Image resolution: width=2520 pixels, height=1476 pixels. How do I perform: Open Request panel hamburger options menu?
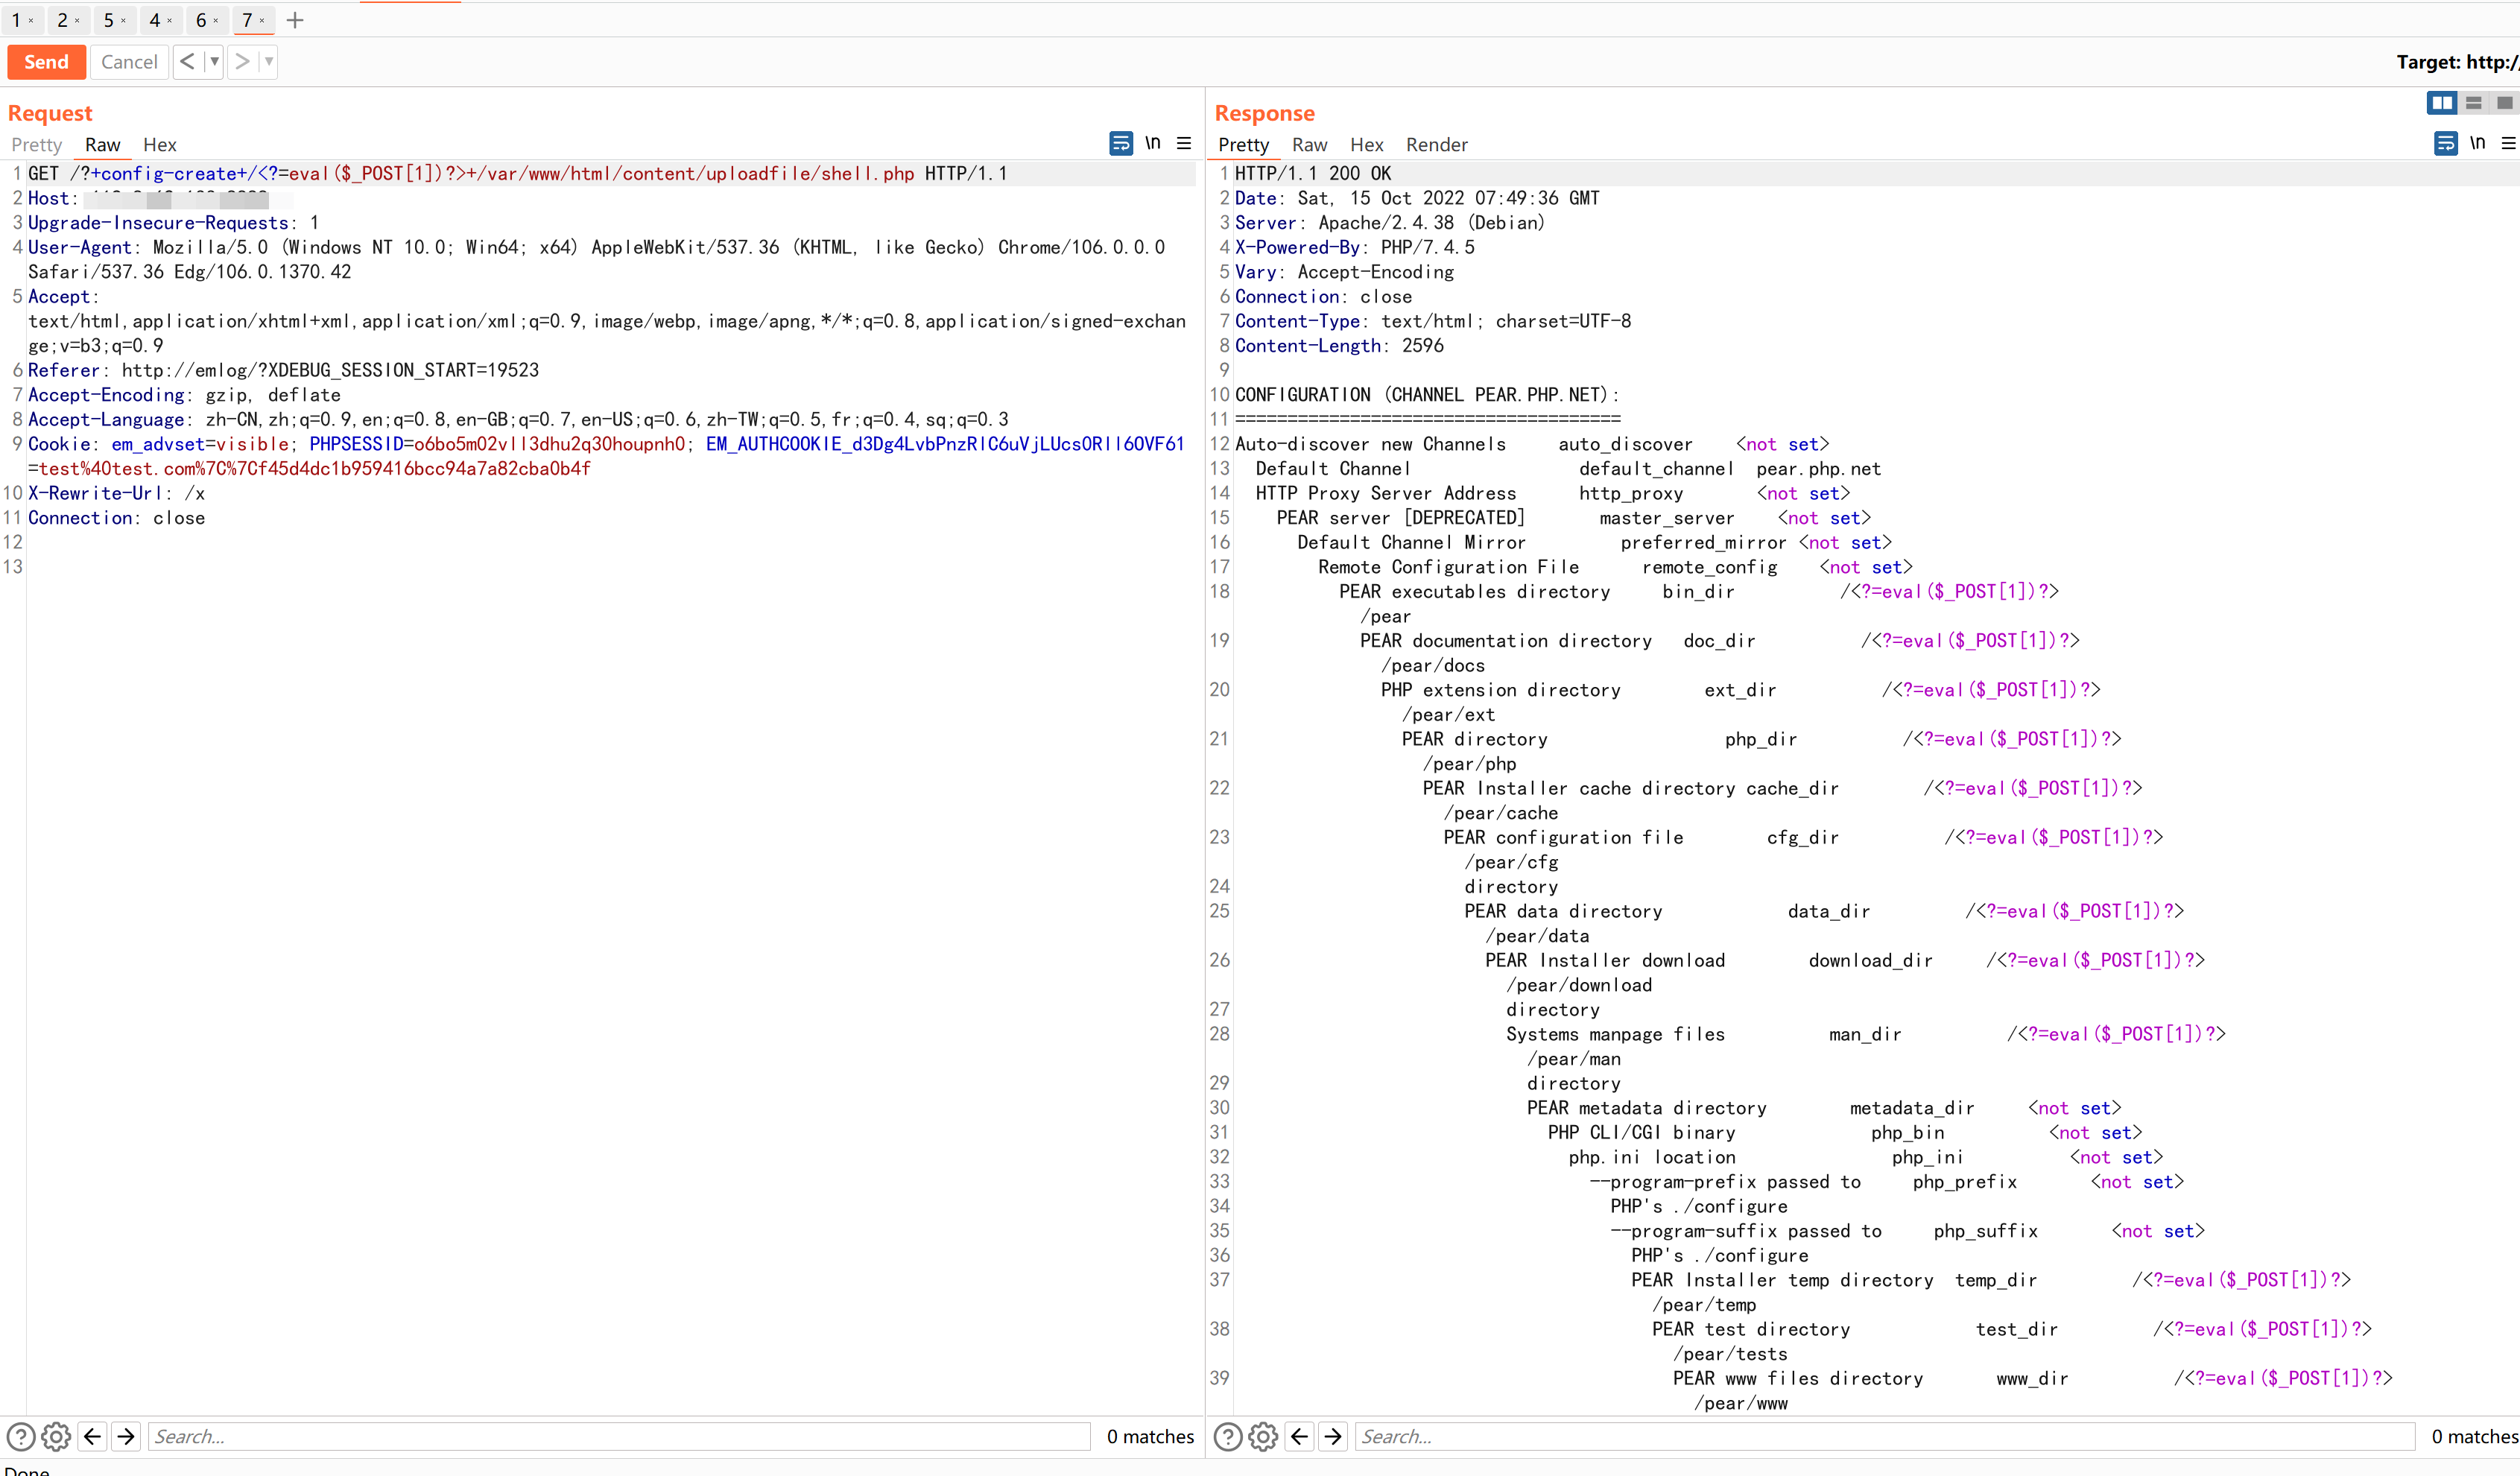tap(1184, 144)
